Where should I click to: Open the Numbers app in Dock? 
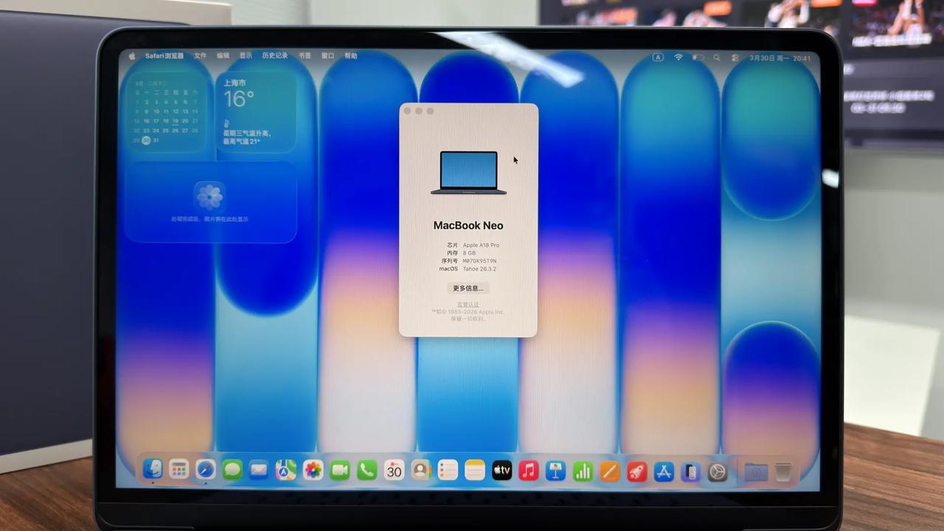583,471
